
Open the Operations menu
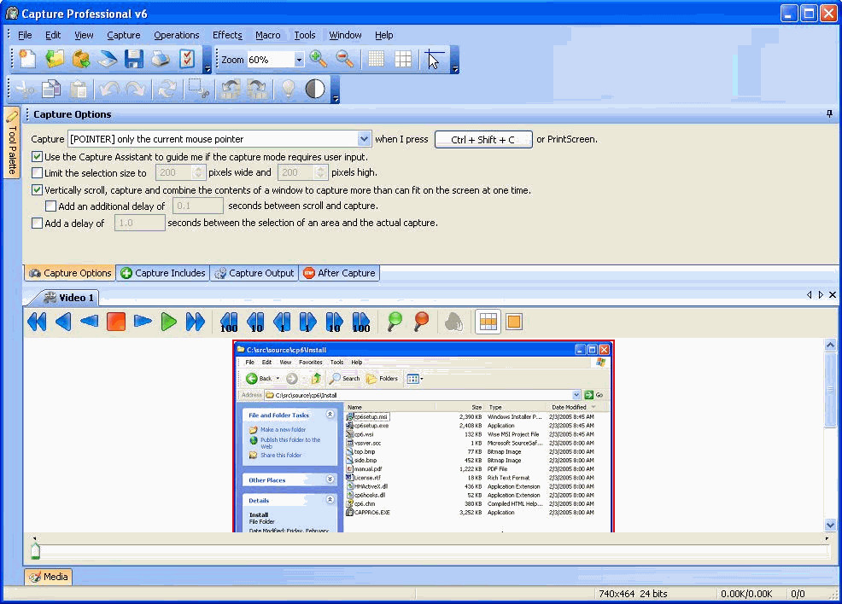(176, 35)
